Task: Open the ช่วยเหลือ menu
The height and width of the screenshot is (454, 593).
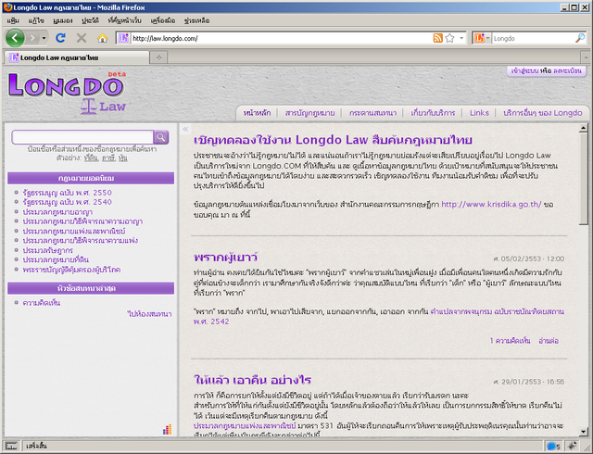Action: [196, 20]
